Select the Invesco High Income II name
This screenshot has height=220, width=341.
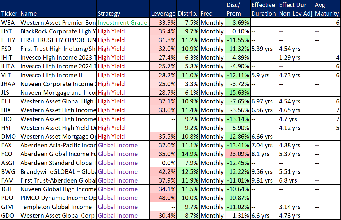click(58, 75)
